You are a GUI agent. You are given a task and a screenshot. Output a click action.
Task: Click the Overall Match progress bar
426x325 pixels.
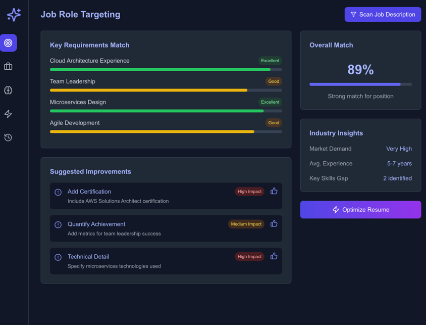point(360,84)
